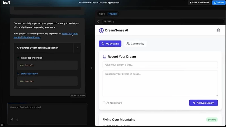226x127 pixels.
Task: Click the port 5173 indicator
Action: 108,21
